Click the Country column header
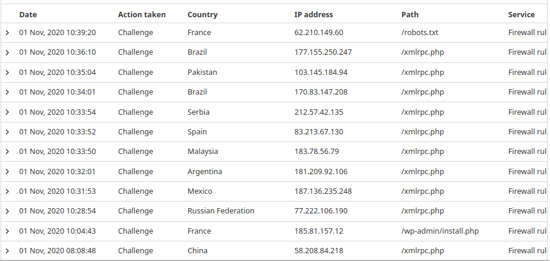This screenshot has width=550, height=261. point(203,14)
